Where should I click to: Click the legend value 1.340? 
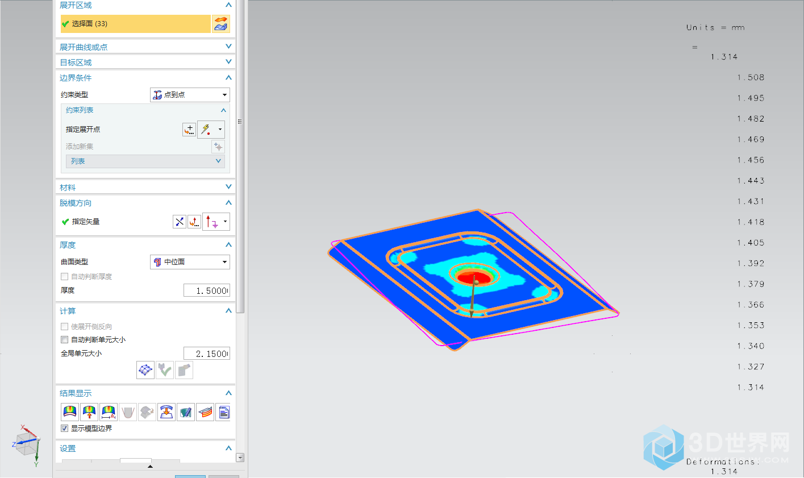[751, 346]
